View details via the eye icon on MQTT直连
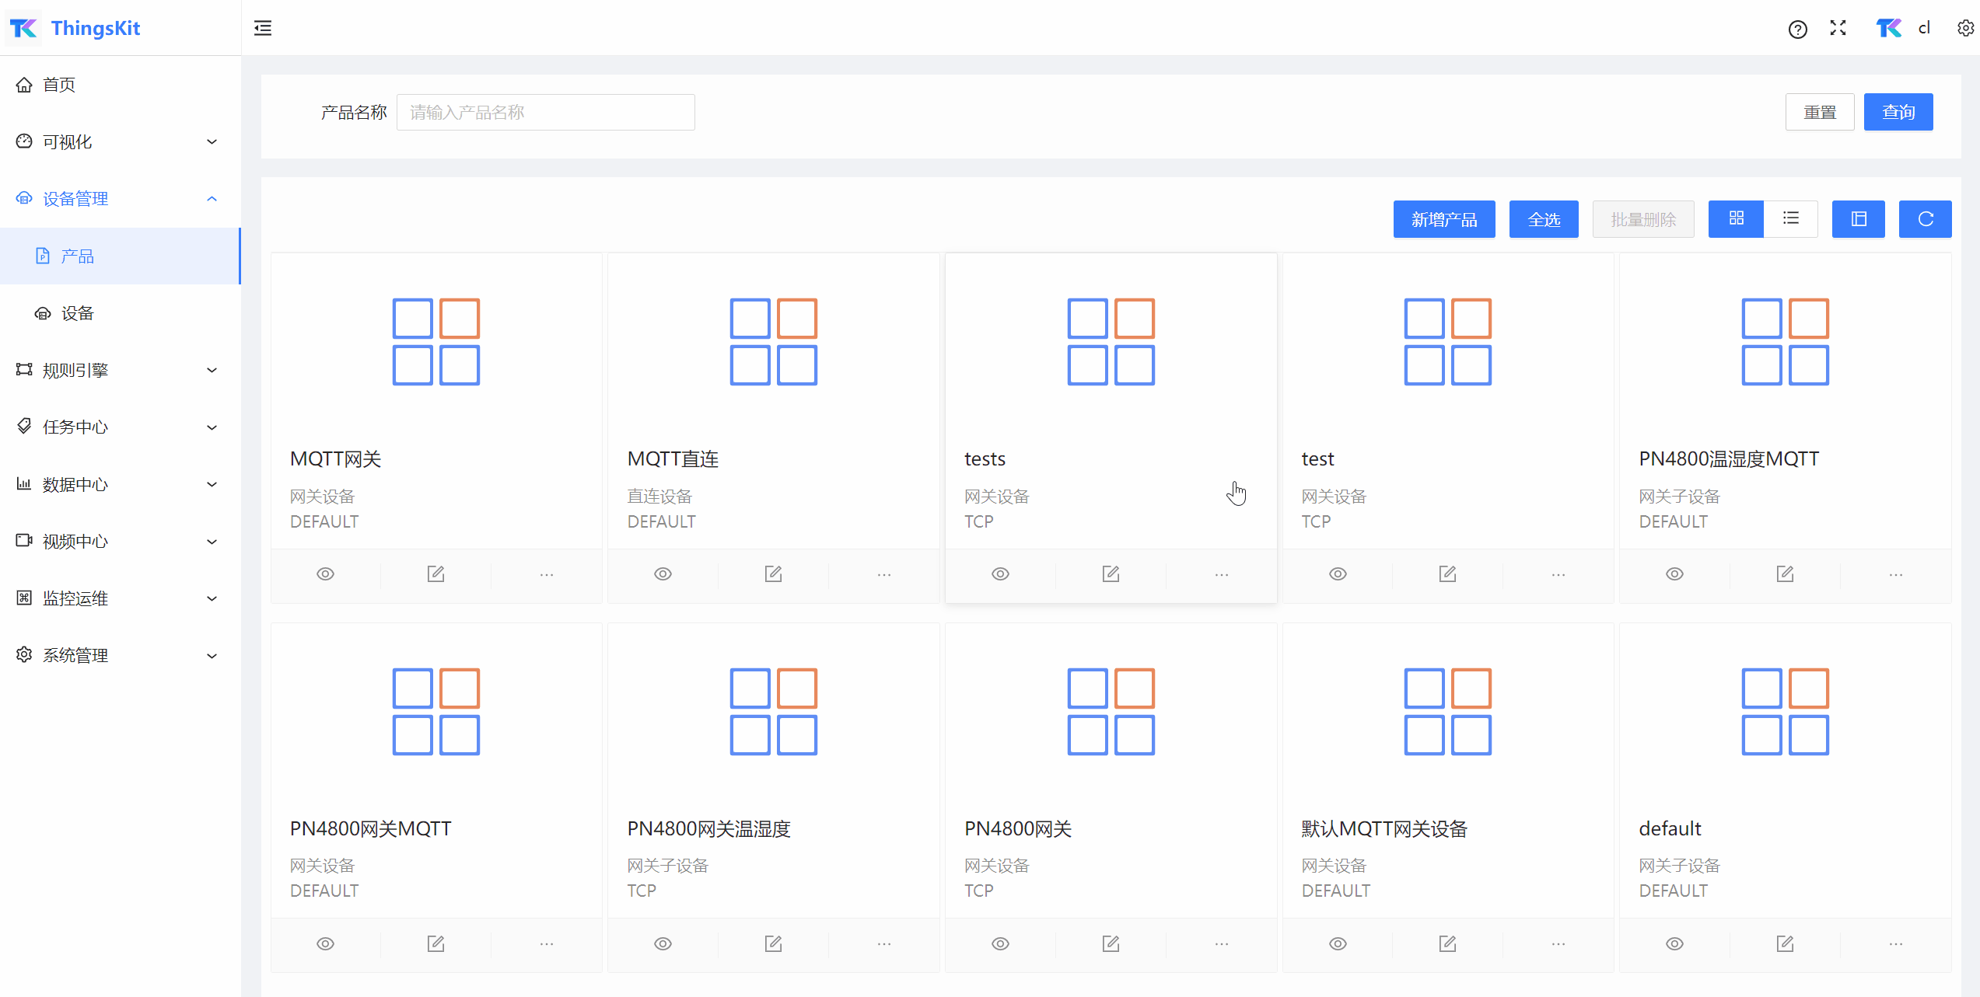 (x=663, y=574)
